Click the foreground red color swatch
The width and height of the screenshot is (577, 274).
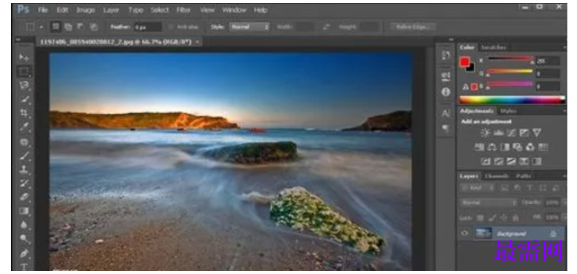[x=465, y=62]
